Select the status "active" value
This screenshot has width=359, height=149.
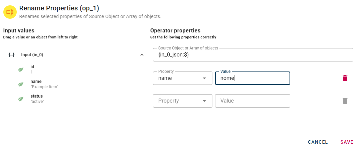click(x=37, y=99)
